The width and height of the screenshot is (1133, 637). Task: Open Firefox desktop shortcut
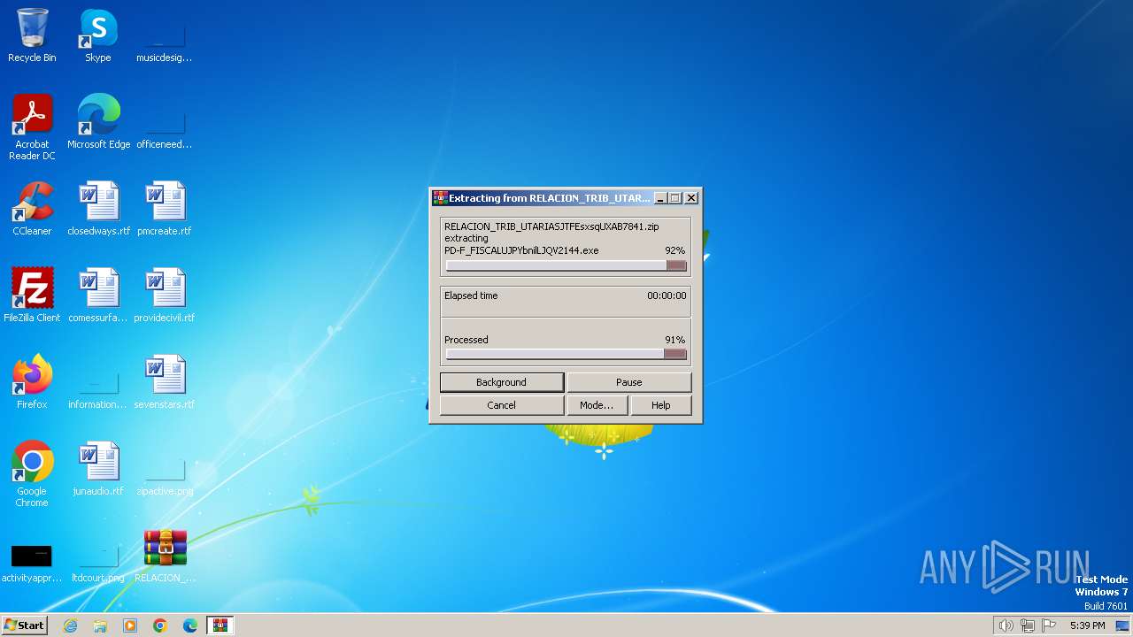[32, 381]
